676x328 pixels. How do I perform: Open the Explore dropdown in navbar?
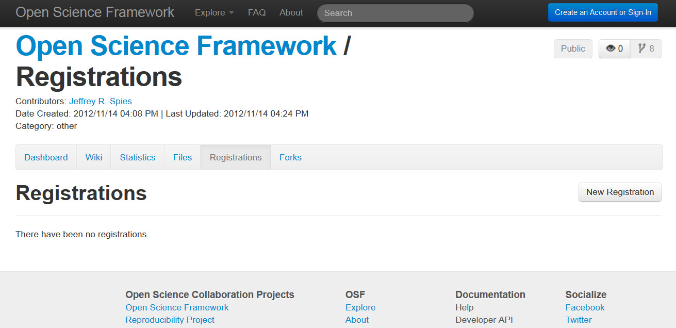pos(214,12)
